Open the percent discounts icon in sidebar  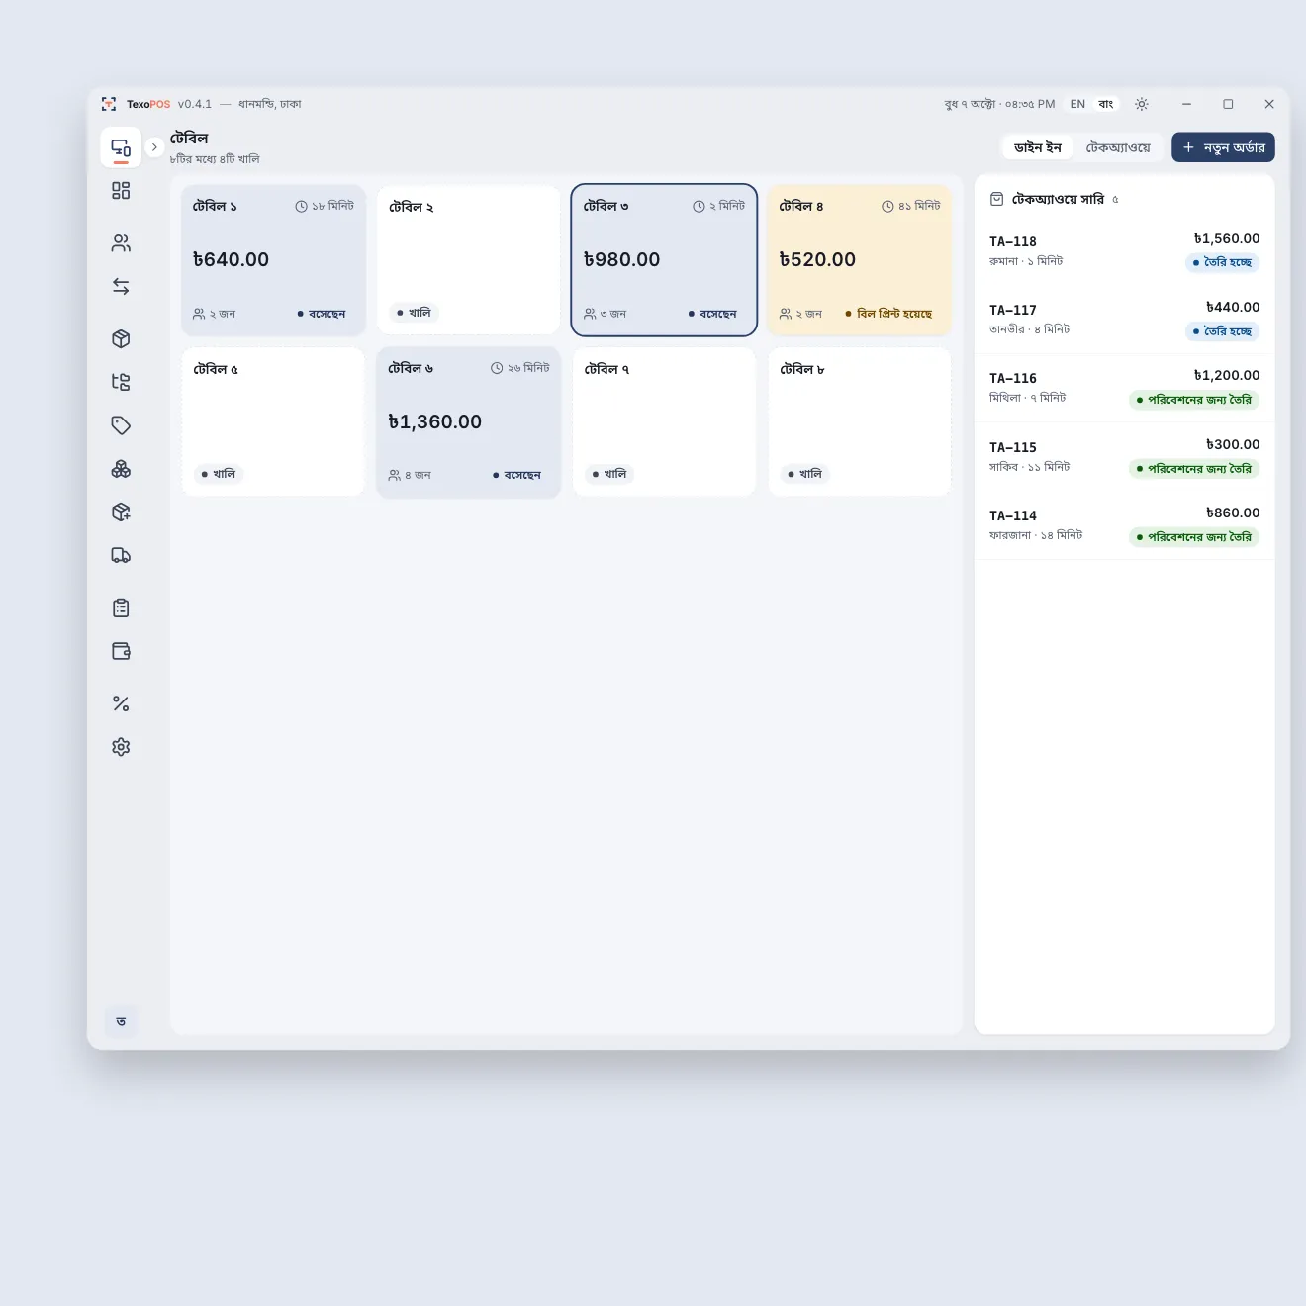click(x=121, y=704)
